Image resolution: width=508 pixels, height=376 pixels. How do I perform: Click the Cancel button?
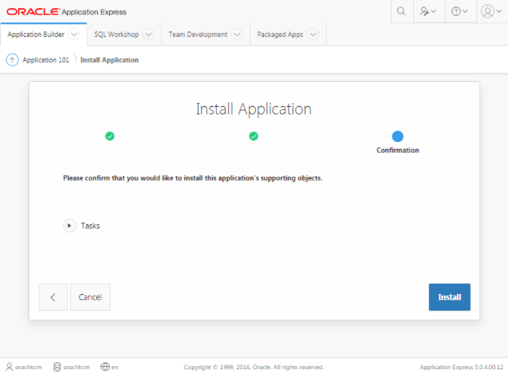(x=90, y=297)
